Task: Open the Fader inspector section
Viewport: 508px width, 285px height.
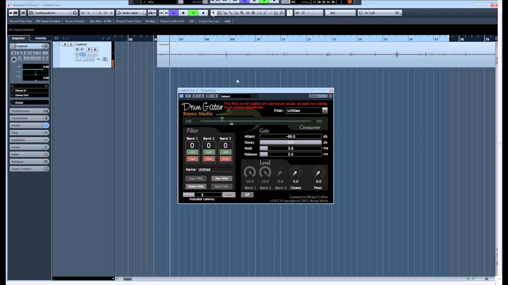Action: coord(29,154)
